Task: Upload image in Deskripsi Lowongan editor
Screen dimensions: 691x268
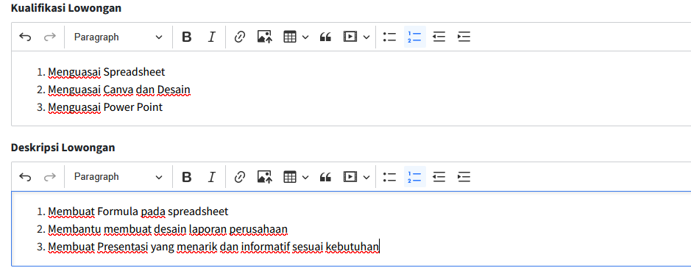Action: 264,176
